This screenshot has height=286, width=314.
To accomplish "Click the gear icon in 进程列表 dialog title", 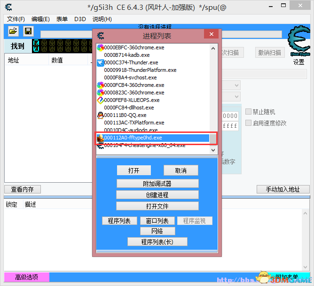I will [x=100, y=36].
